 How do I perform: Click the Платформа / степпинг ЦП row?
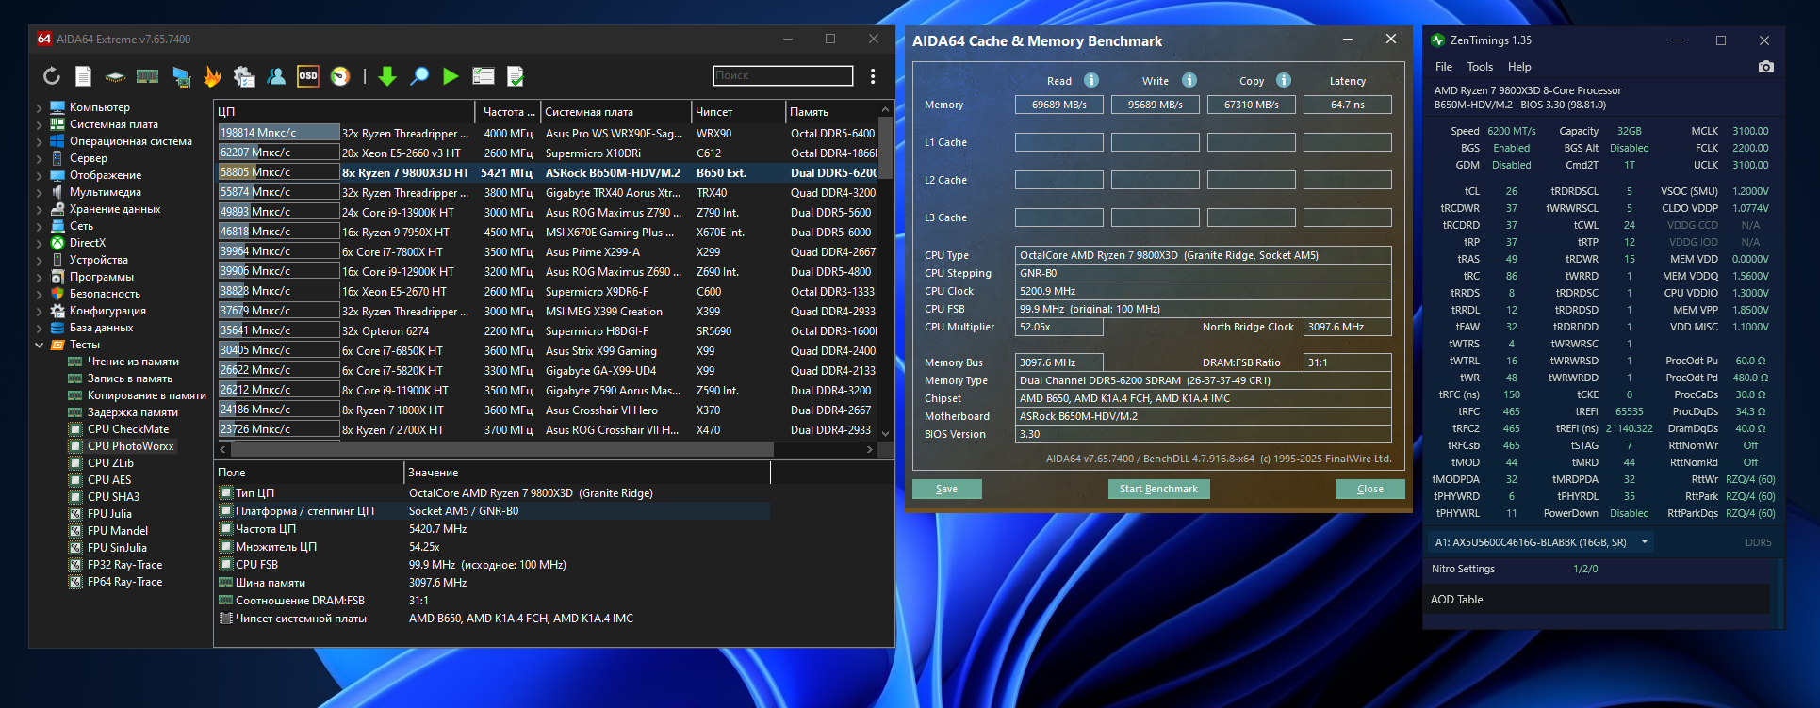494,511
